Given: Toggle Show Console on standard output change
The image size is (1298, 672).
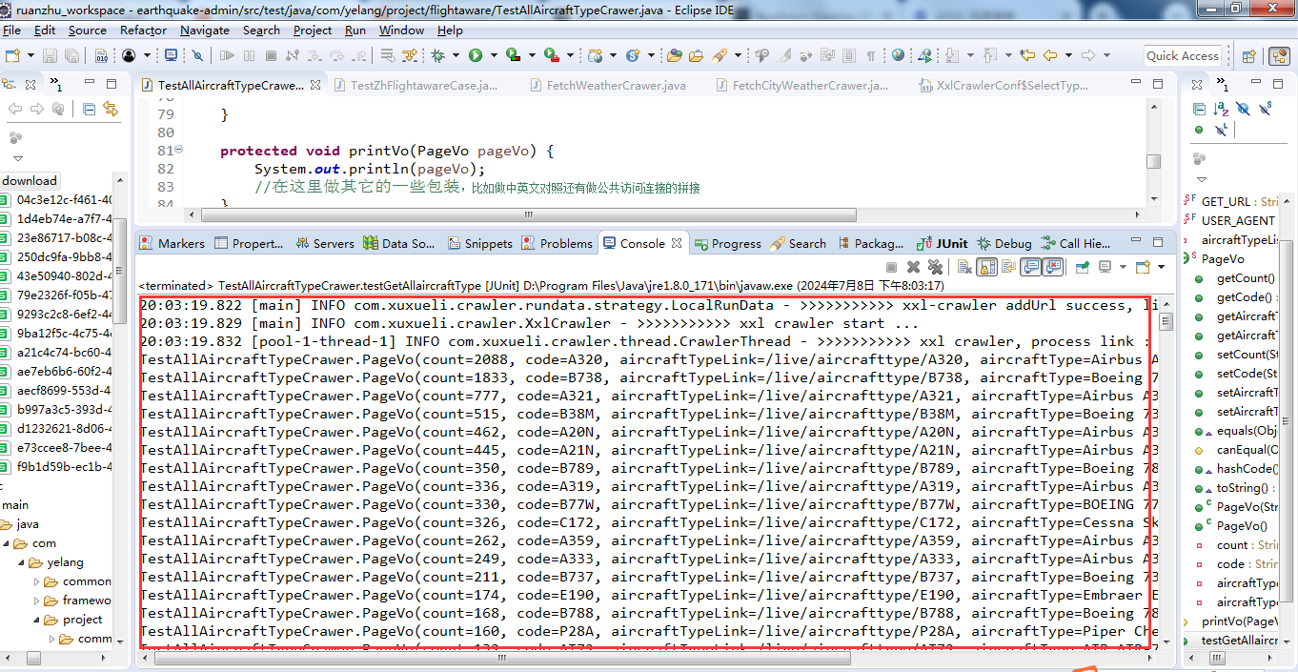Looking at the screenshot, I should [1030, 267].
